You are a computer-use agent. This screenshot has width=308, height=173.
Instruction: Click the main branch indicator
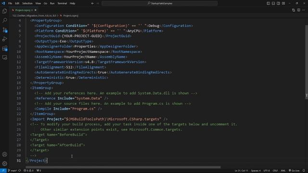click(13, 171)
